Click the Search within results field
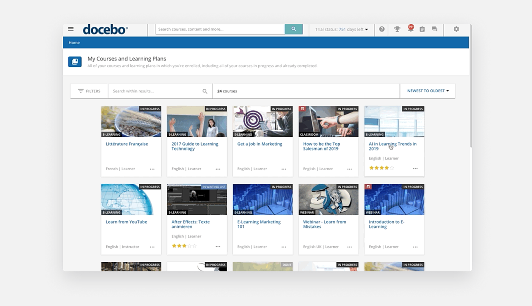Screen dimensions: 532x306 coord(156,91)
